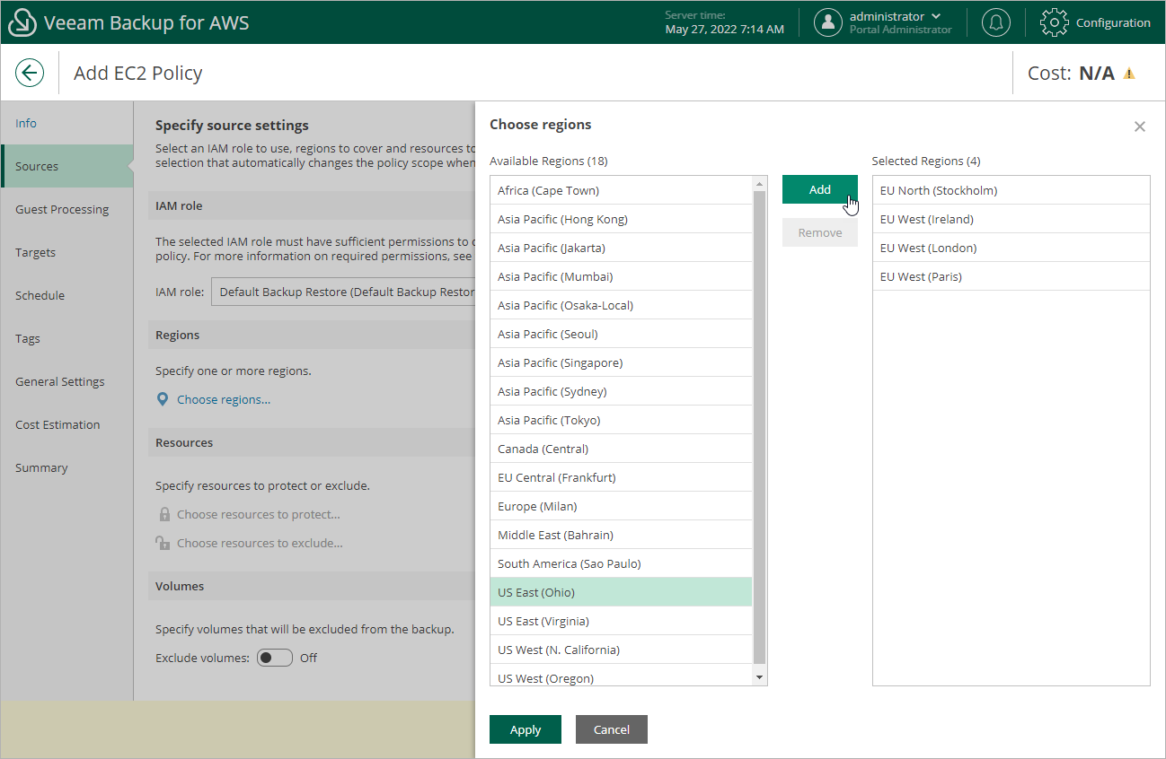The width and height of the screenshot is (1166, 759).
Task: Click the location pin next to Choose regions
Action: point(163,399)
